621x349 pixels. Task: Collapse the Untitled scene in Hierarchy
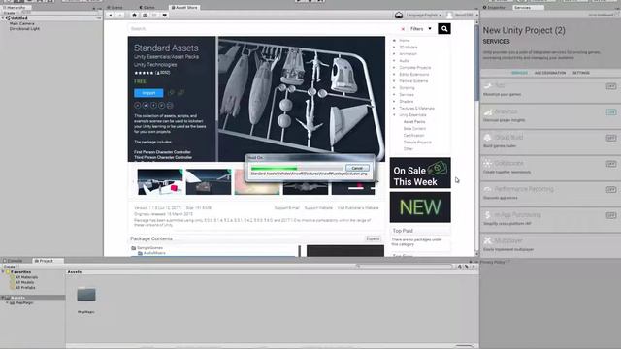(3, 18)
